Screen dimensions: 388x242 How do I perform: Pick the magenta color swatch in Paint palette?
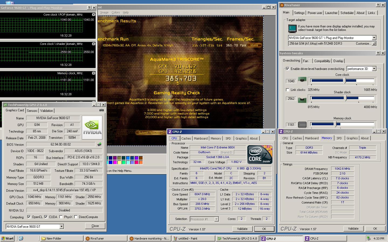pos(115,162)
